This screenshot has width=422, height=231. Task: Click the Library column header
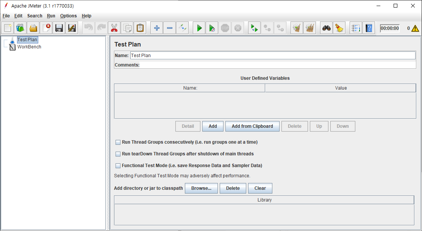264,200
